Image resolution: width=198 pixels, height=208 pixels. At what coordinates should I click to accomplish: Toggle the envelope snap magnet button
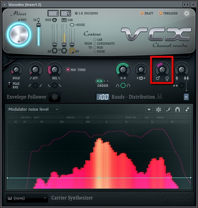click(178, 109)
